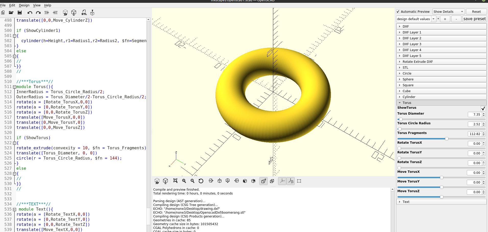
Task: Open an existing SCAD file
Action: 11,13
